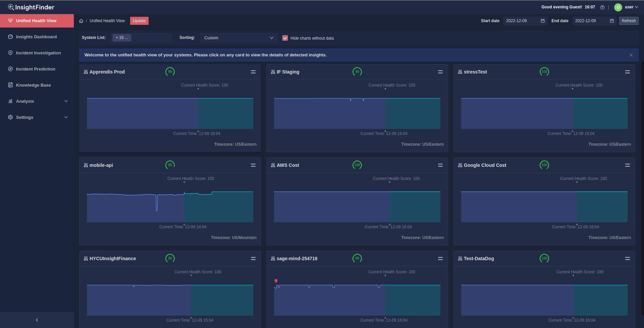
Task: Open Incident Investigation in sidebar
Action: click(x=37, y=53)
